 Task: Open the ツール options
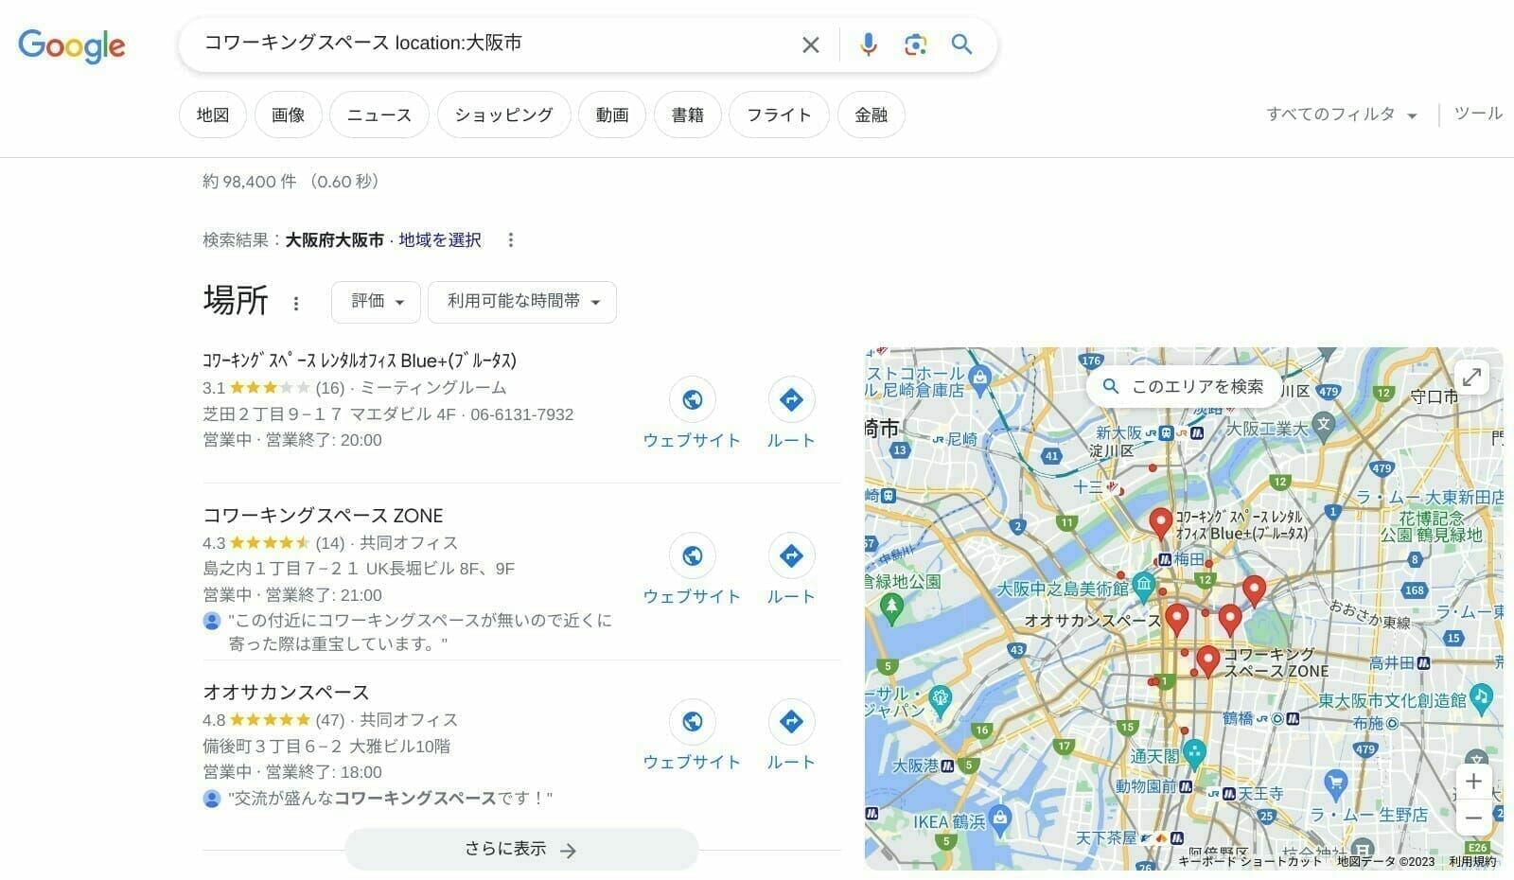pos(1478,114)
